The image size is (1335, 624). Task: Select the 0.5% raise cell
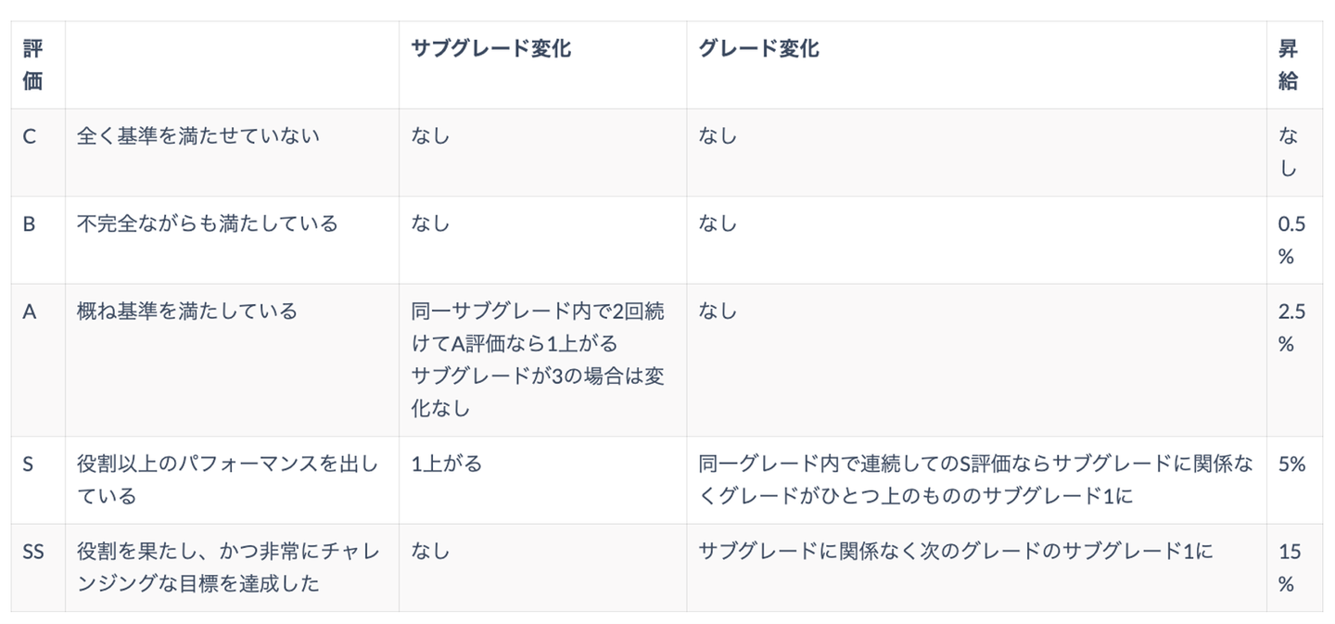point(1291,240)
